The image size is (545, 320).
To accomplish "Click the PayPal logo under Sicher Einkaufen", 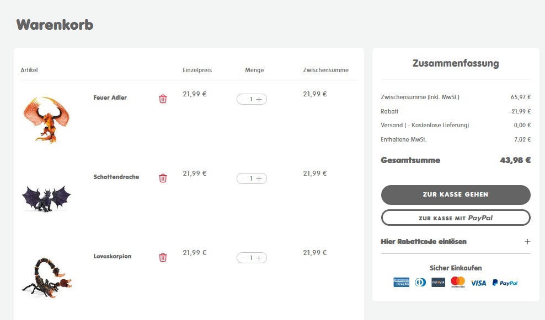I will [x=505, y=283].
